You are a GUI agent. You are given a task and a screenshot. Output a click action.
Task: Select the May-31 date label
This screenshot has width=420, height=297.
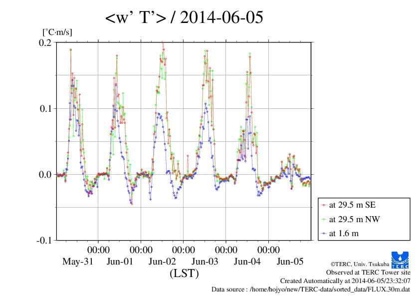pyautogui.click(x=77, y=261)
